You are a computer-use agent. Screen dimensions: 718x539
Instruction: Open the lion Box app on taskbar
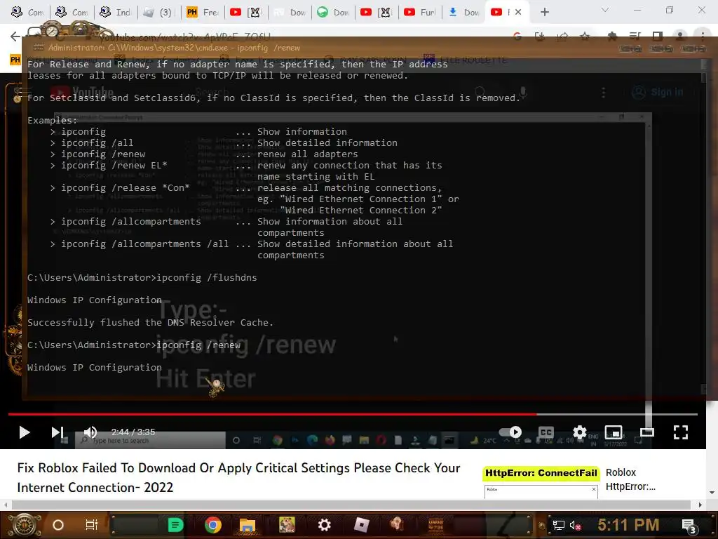pyautogui.click(x=287, y=525)
